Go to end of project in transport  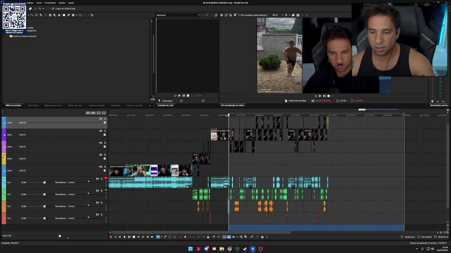click(143, 237)
